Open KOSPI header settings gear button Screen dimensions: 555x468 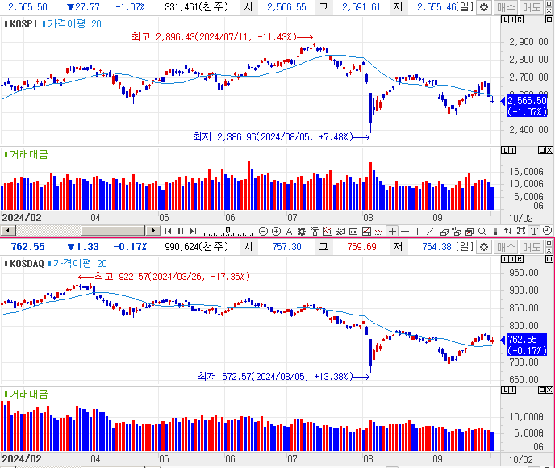coord(484,7)
